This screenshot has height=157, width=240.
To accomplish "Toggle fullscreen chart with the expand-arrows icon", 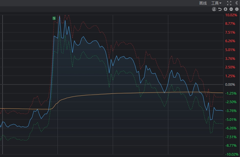I will (x=229, y=3).
